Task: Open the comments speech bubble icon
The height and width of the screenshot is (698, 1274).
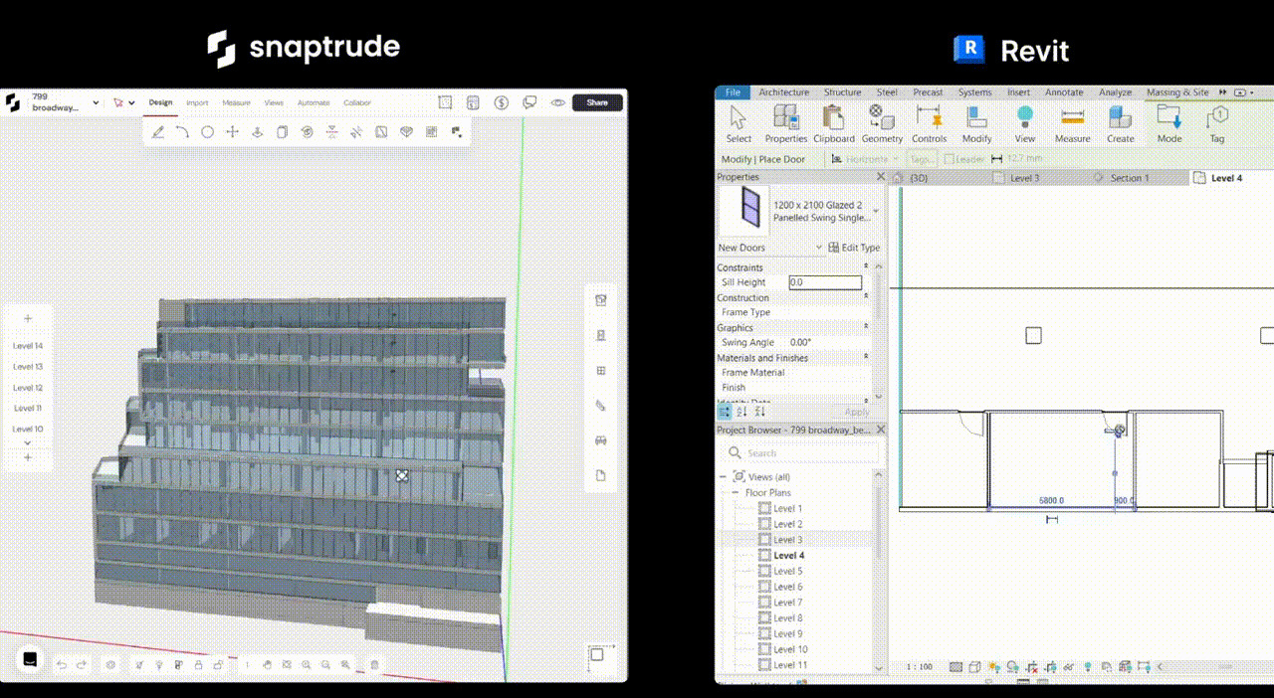Action: click(x=530, y=102)
